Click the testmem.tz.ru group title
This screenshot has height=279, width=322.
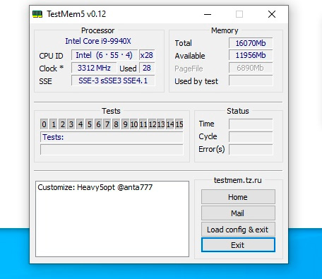(x=237, y=180)
